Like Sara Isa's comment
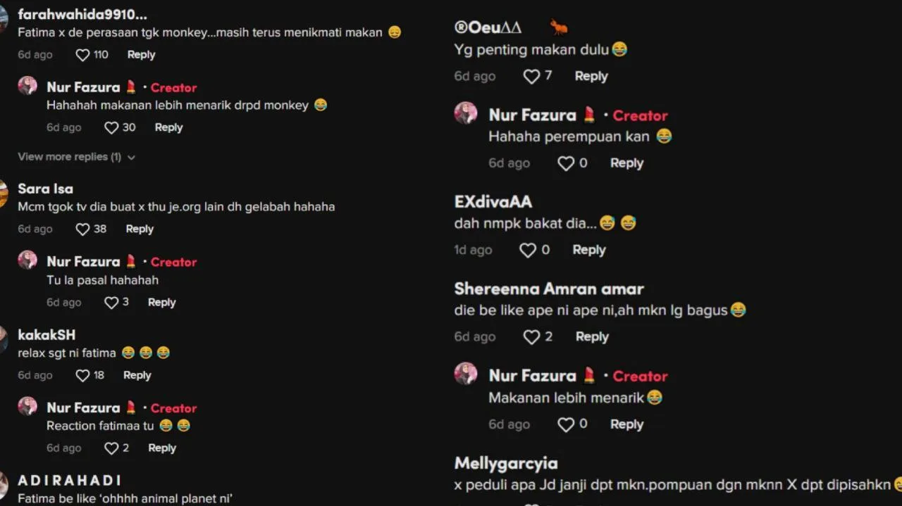902x506 pixels. pos(82,229)
